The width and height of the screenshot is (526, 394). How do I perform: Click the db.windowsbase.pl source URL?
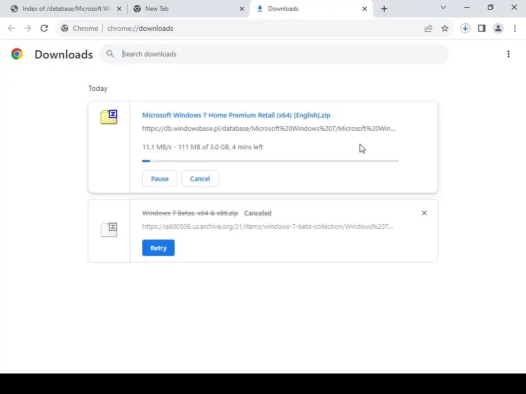269,129
